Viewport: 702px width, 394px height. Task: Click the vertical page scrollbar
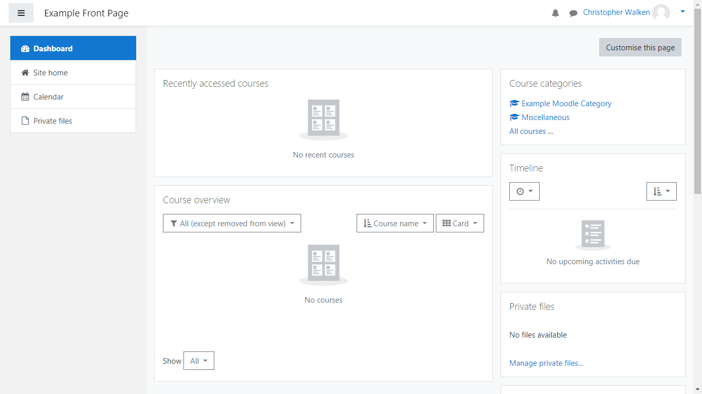click(697, 103)
